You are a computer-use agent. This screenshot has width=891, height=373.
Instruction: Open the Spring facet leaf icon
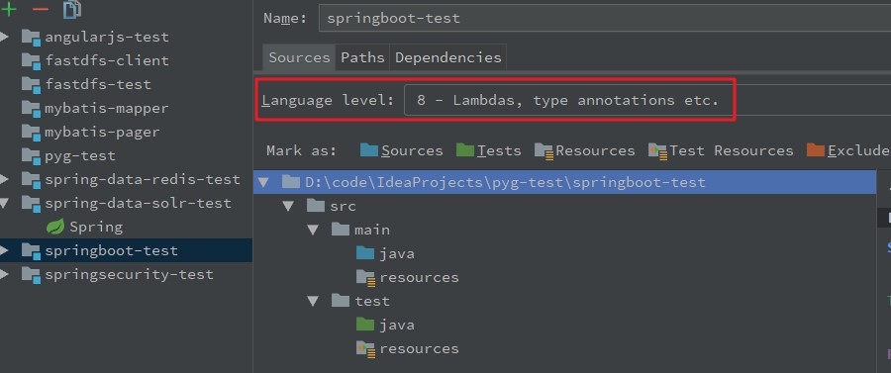55,228
